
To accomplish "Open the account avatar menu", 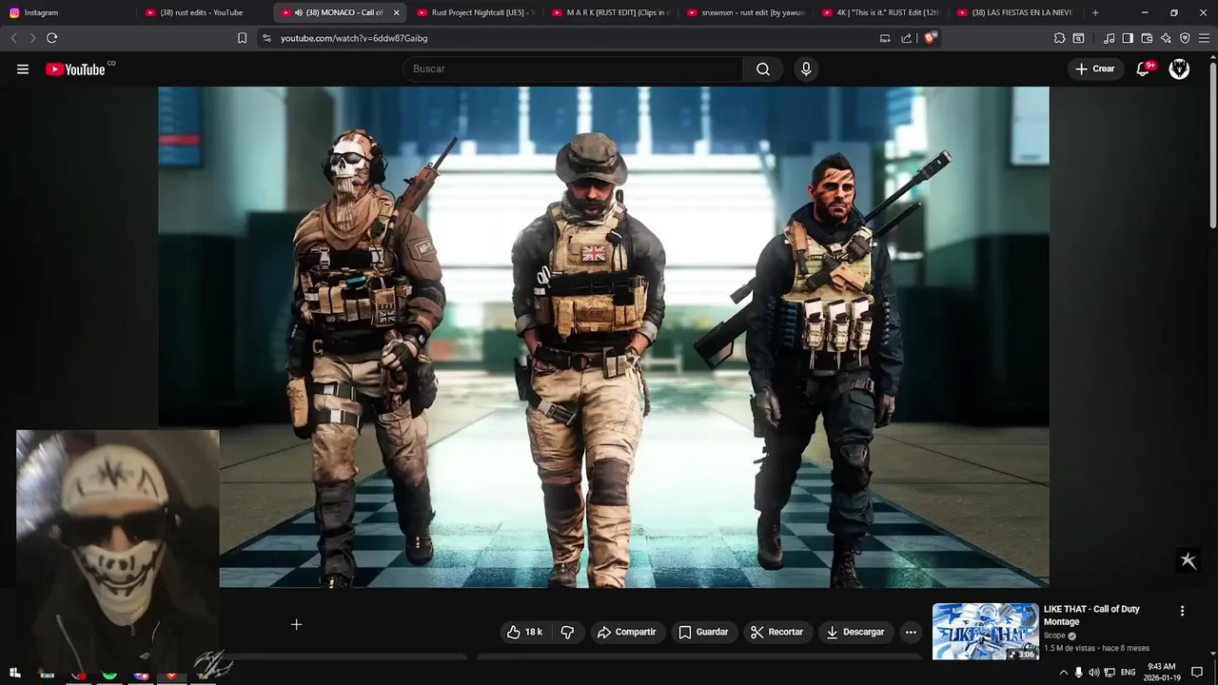I will click(x=1179, y=68).
